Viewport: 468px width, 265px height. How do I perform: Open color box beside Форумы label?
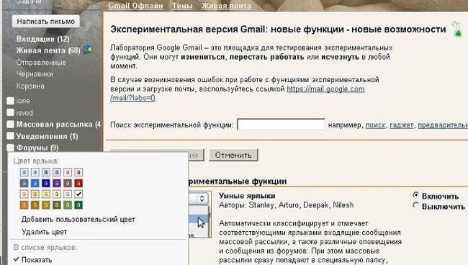click(x=11, y=148)
